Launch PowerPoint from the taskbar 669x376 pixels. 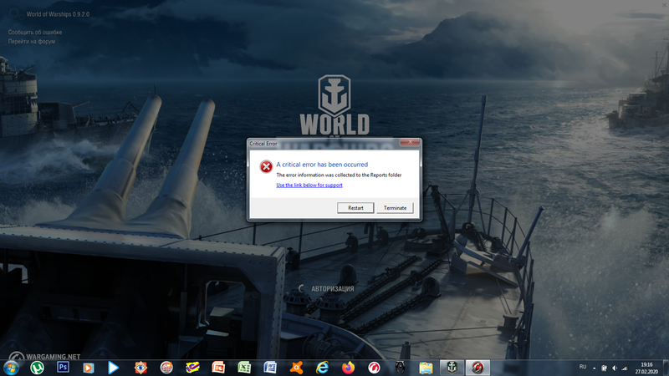pyautogui.click(x=218, y=368)
